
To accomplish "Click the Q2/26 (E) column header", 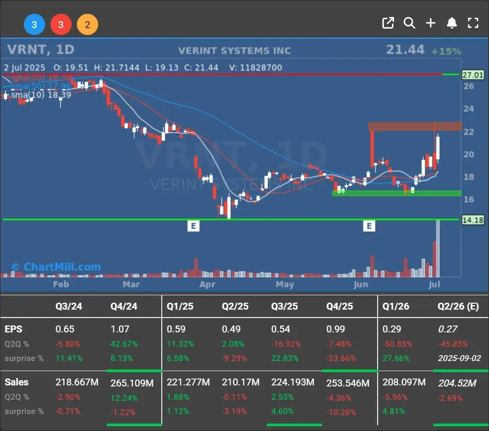I will [x=458, y=306].
